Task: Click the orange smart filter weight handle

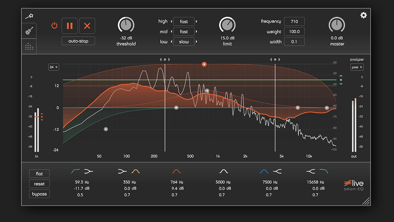Action: (204, 65)
